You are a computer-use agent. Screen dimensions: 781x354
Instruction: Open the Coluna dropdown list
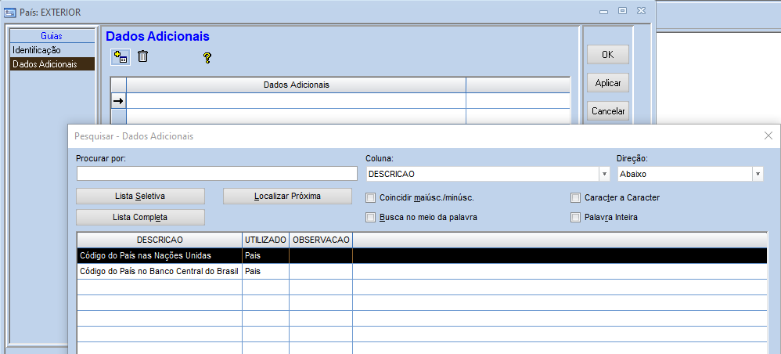(x=604, y=174)
